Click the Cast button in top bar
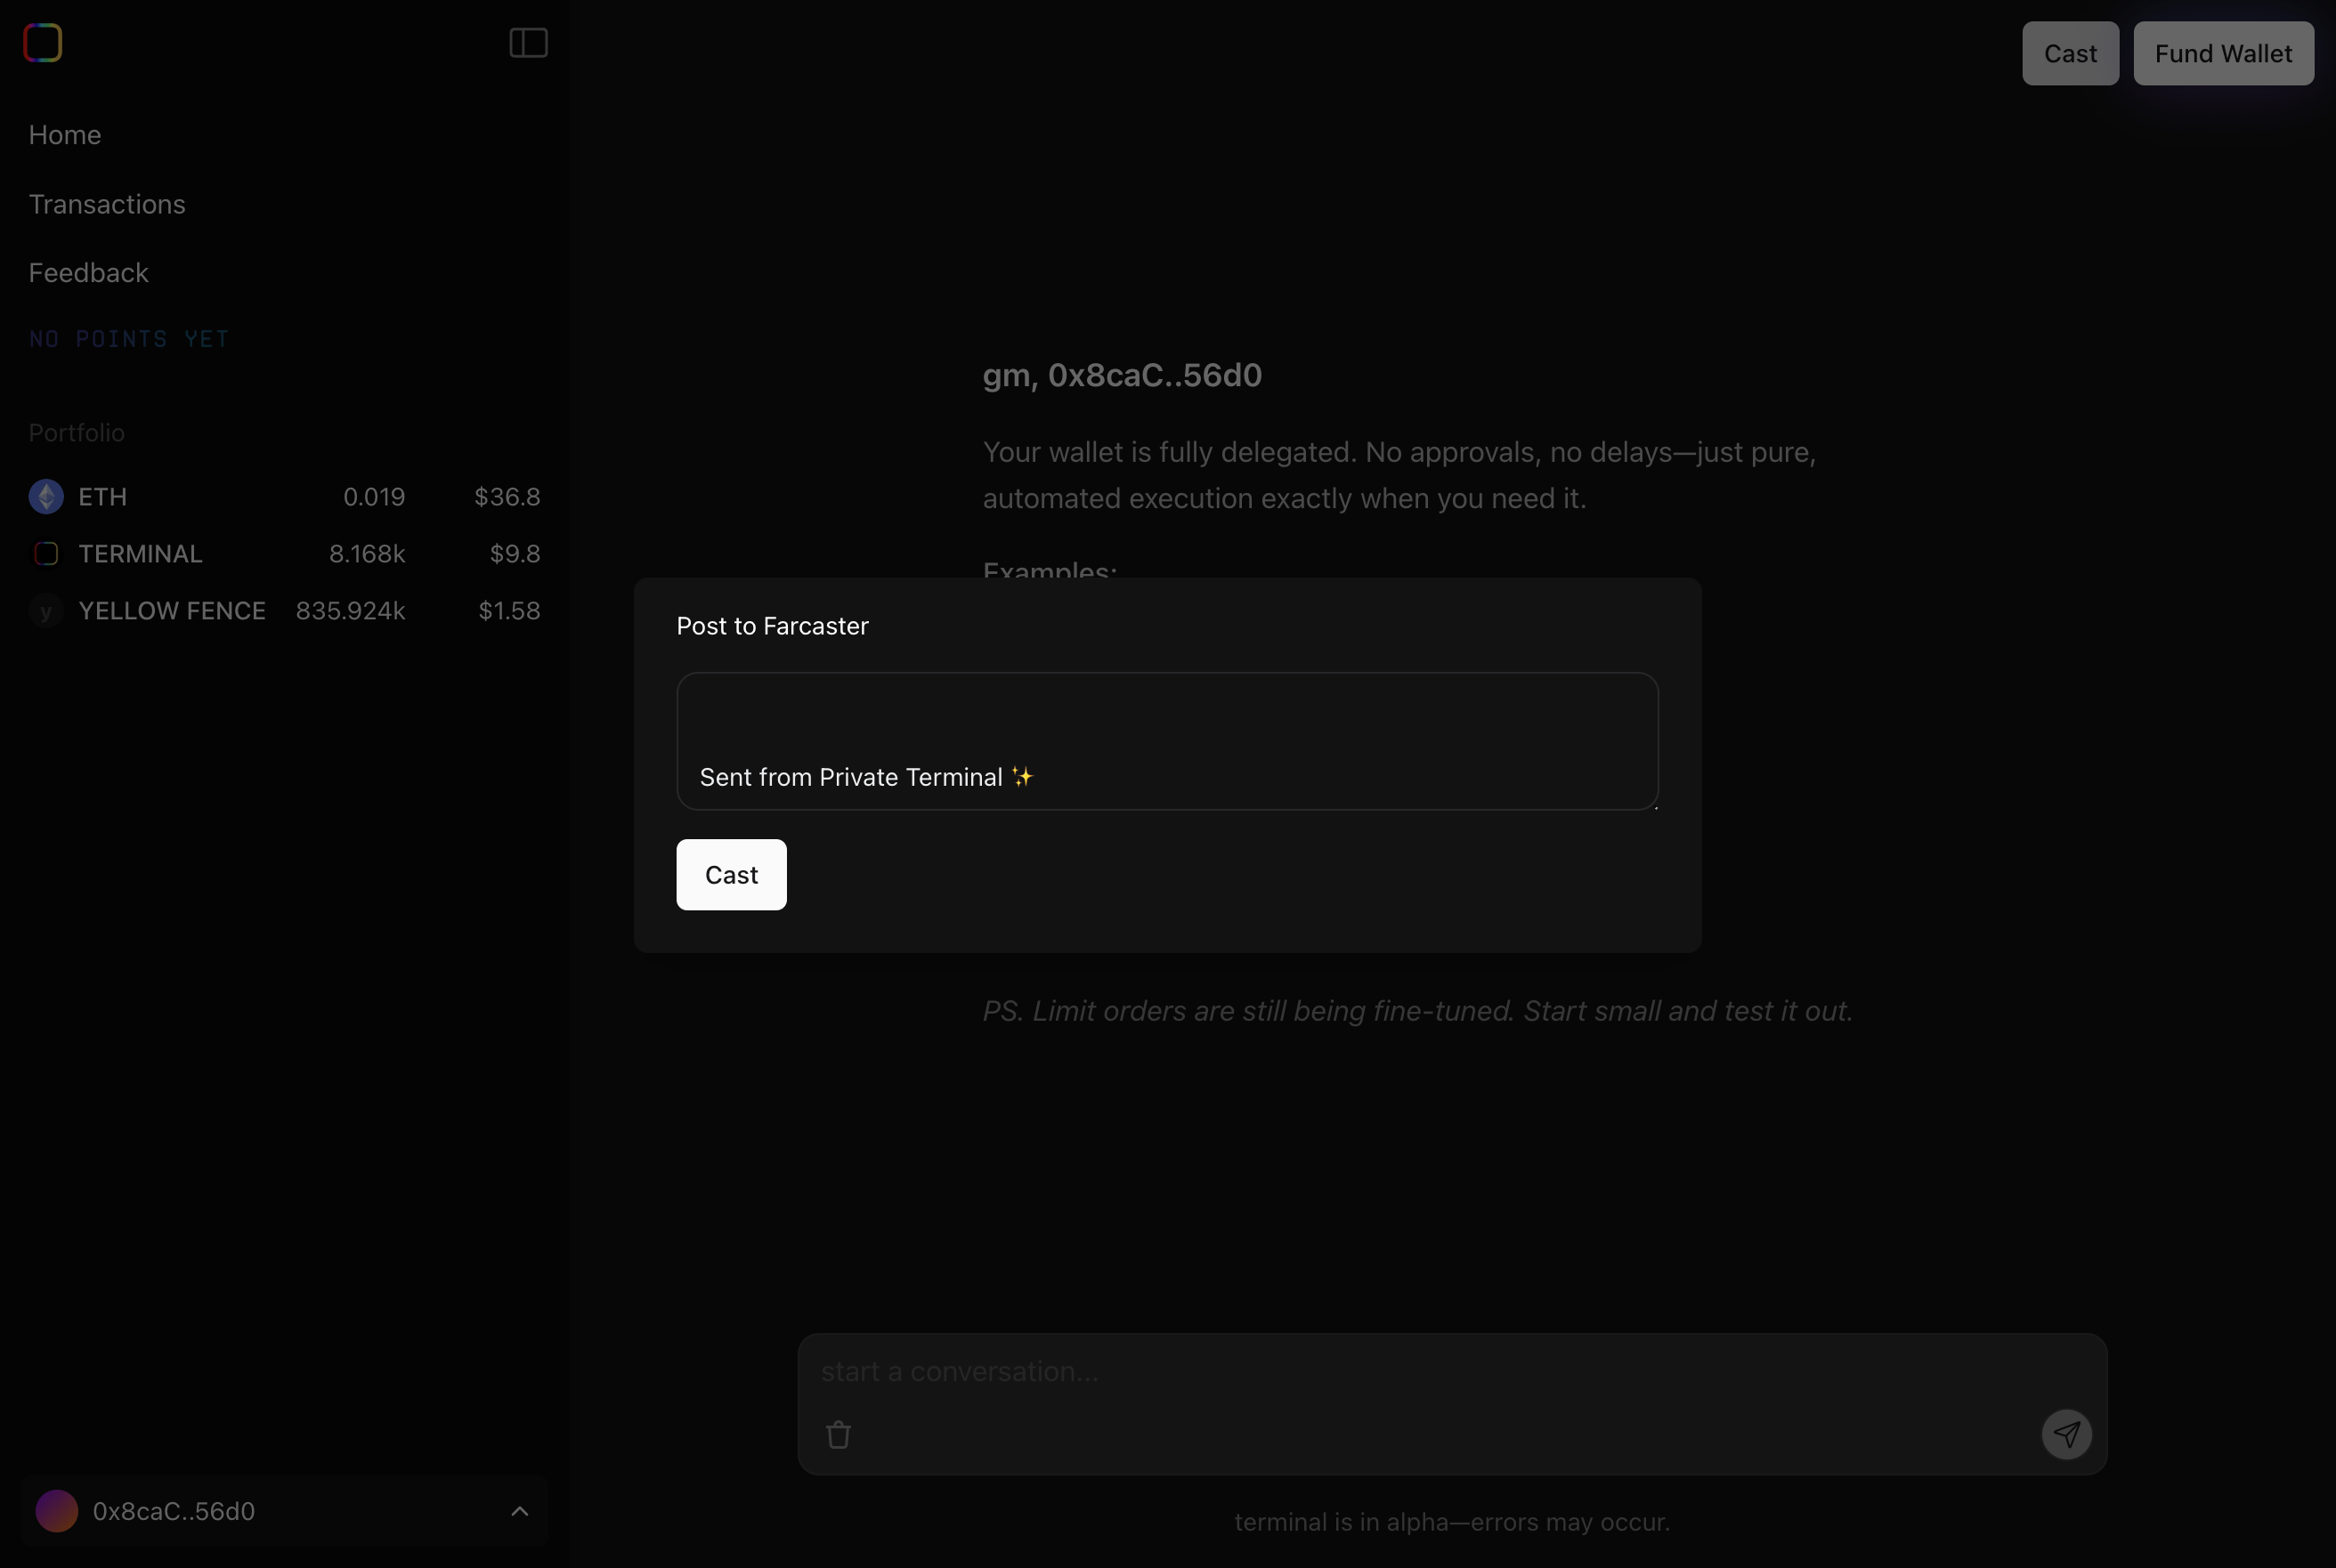2336x1568 pixels. [x=2070, y=54]
